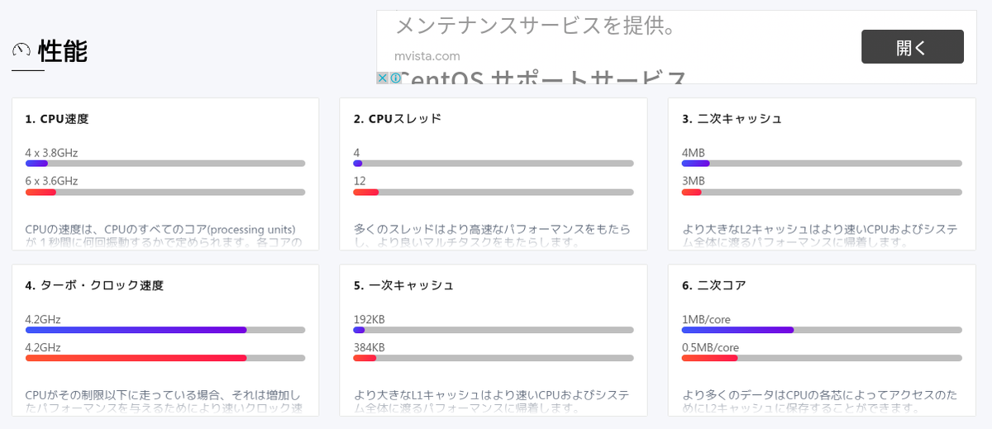Click the 二次キャッシュ card heading
Screen dimensions: 992x429
(x=732, y=119)
